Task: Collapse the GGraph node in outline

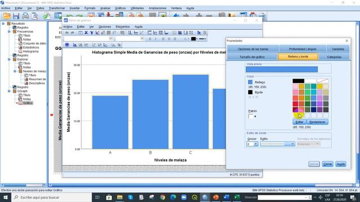Action: [x=9, y=91]
